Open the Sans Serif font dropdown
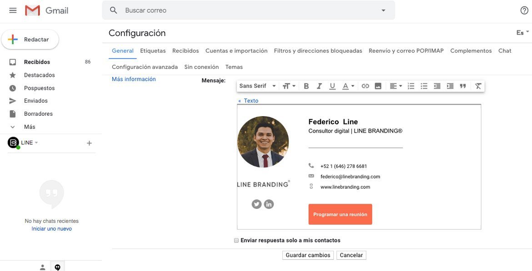The image size is (532, 271). pyautogui.click(x=257, y=86)
